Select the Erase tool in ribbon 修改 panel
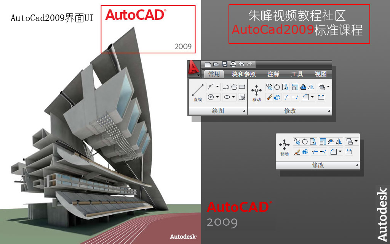The width and height of the screenshot is (390, 244). 269,97
